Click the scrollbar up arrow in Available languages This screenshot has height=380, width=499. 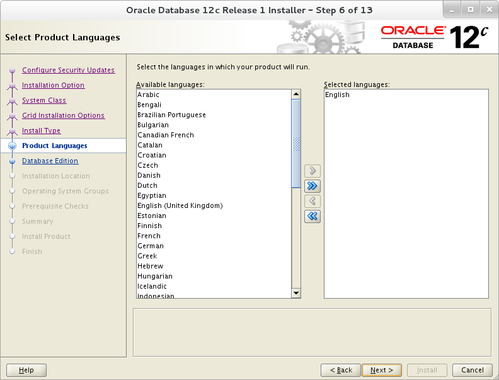pos(296,94)
